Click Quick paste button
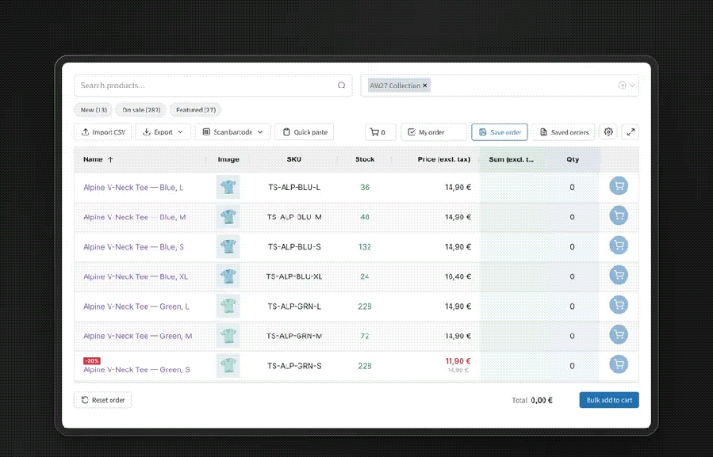The width and height of the screenshot is (713, 457). pyautogui.click(x=305, y=132)
